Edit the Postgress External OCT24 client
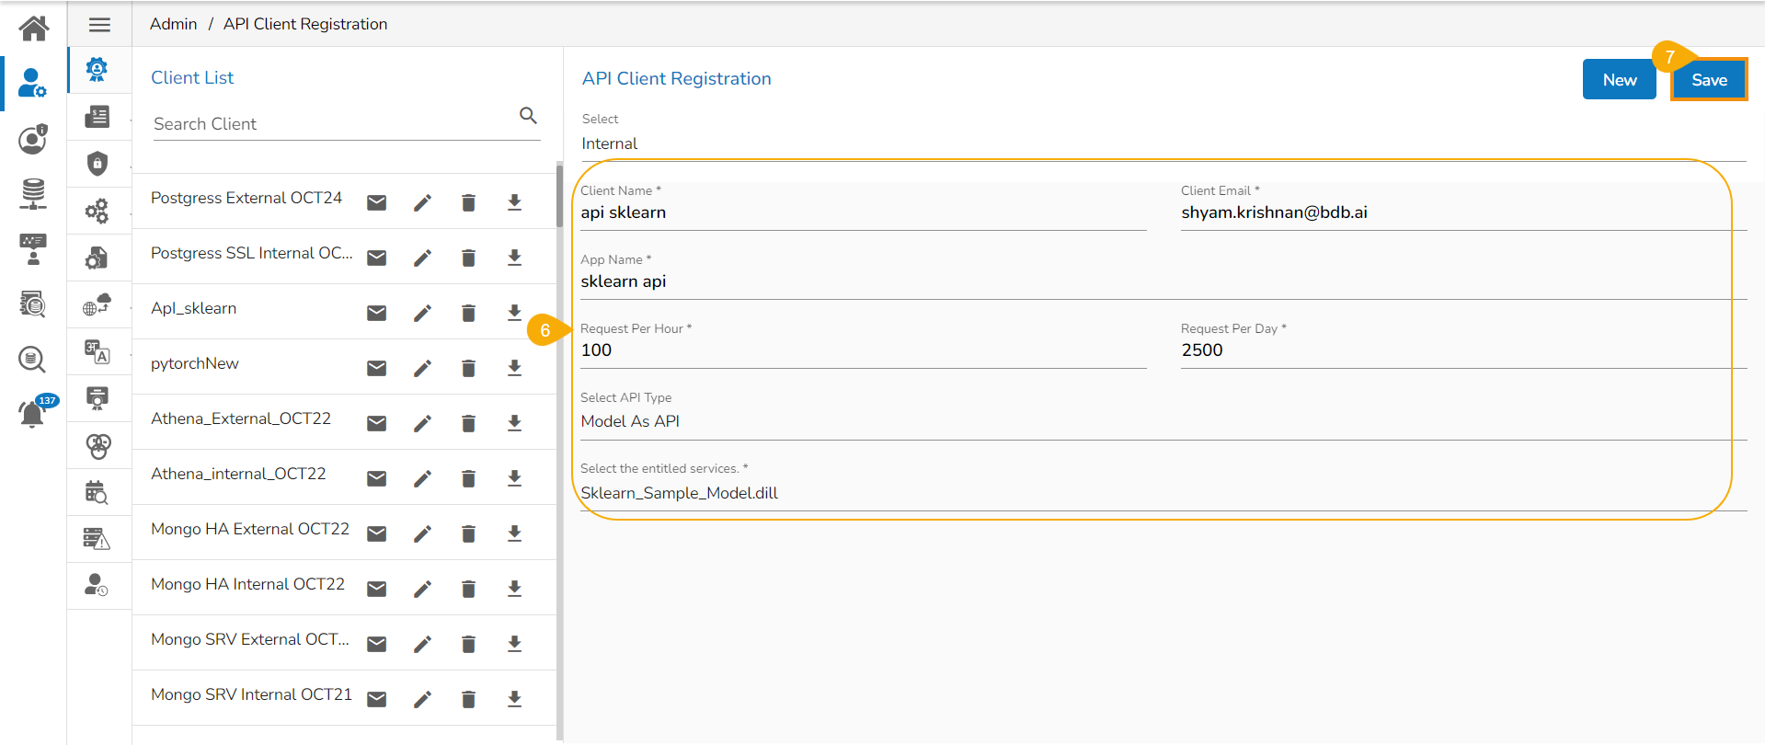Image resolution: width=1765 pixels, height=745 pixels. pos(422,203)
